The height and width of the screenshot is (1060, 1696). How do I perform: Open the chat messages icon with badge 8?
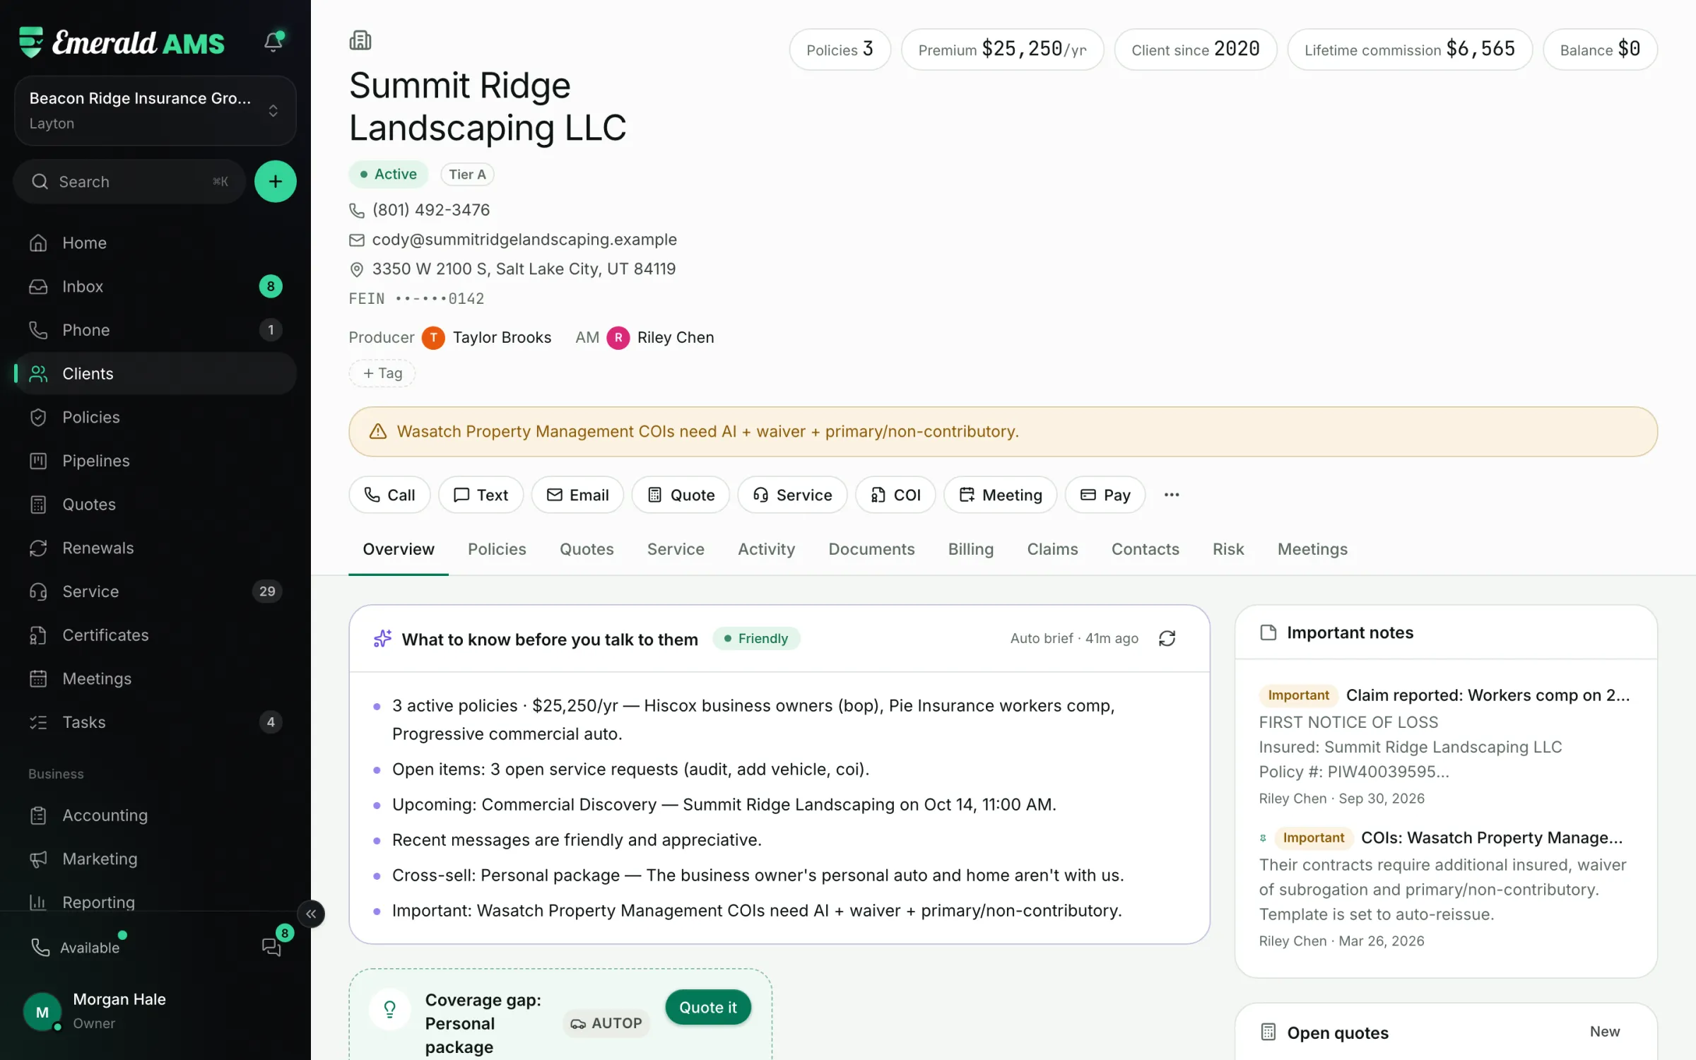(272, 947)
